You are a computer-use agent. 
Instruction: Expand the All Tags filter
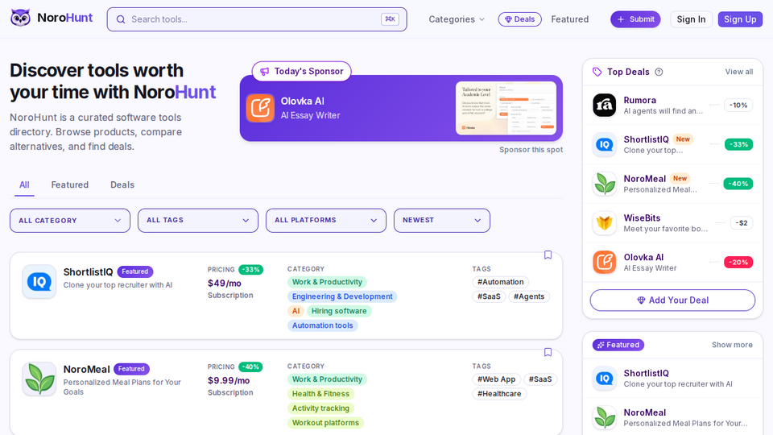pos(198,221)
